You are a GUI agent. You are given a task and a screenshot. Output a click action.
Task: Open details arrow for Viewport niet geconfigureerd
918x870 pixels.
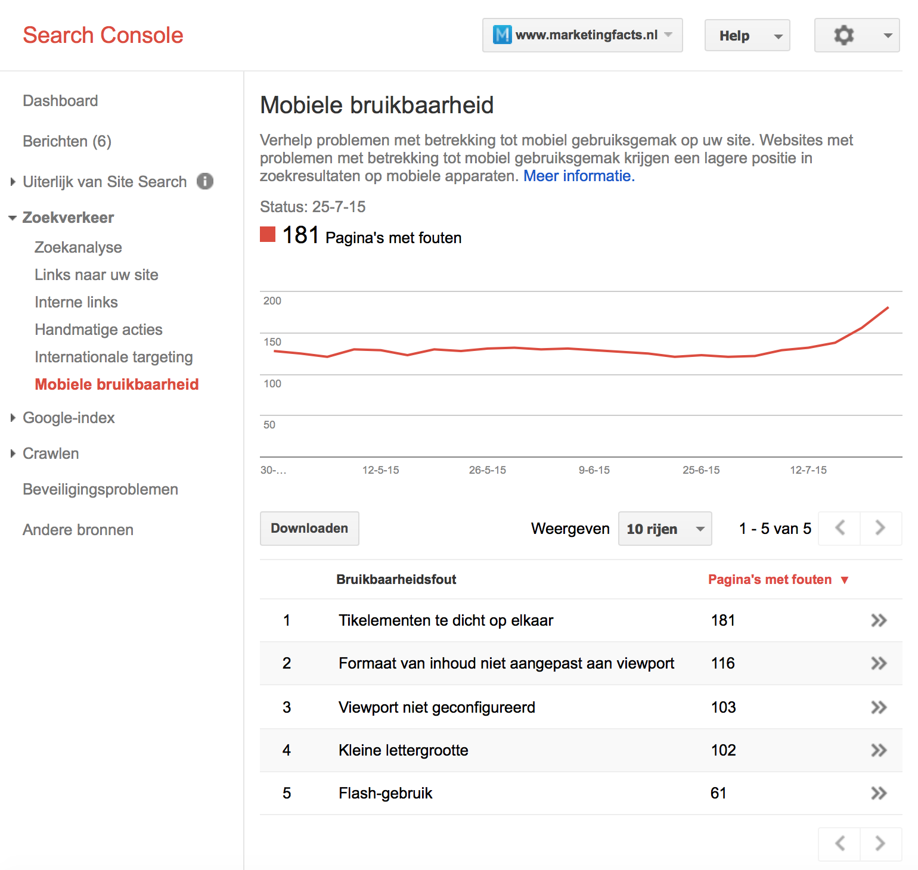click(879, 707)
